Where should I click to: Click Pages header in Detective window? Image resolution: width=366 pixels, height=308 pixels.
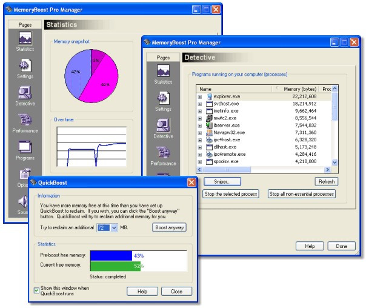[x=163, y=58]
